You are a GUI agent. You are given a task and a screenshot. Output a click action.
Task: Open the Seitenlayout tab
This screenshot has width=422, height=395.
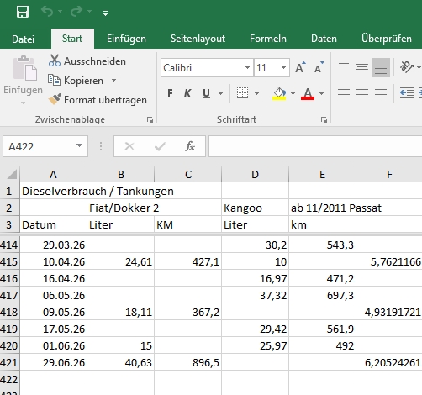point(198,39)
